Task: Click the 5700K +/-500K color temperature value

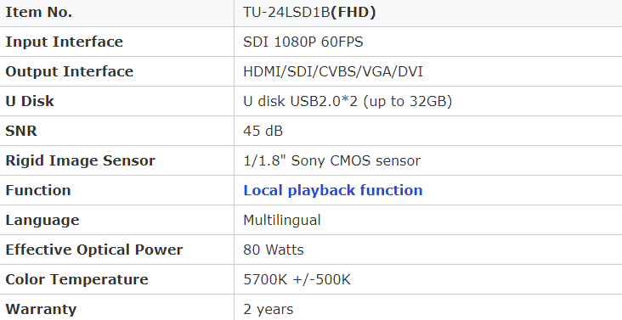Action: click(x=297, y=279)
